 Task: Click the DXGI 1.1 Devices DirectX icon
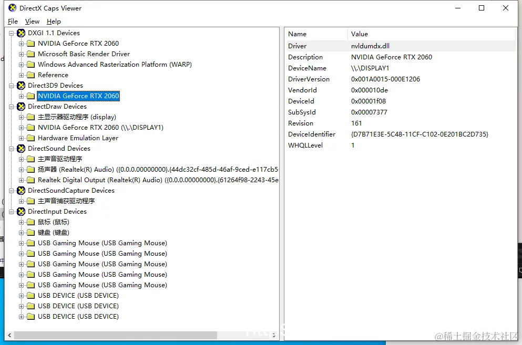(x=21, y=33)
